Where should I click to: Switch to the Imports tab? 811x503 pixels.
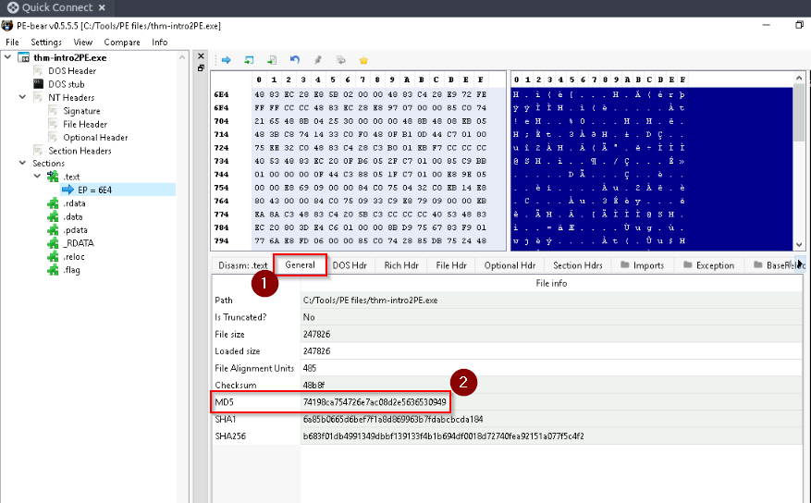(x=643, y=265)
